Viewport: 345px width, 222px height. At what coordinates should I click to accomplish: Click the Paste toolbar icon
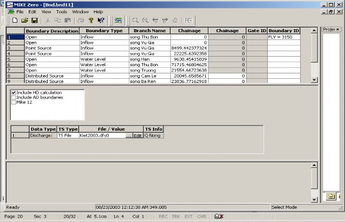coord(68,20)
